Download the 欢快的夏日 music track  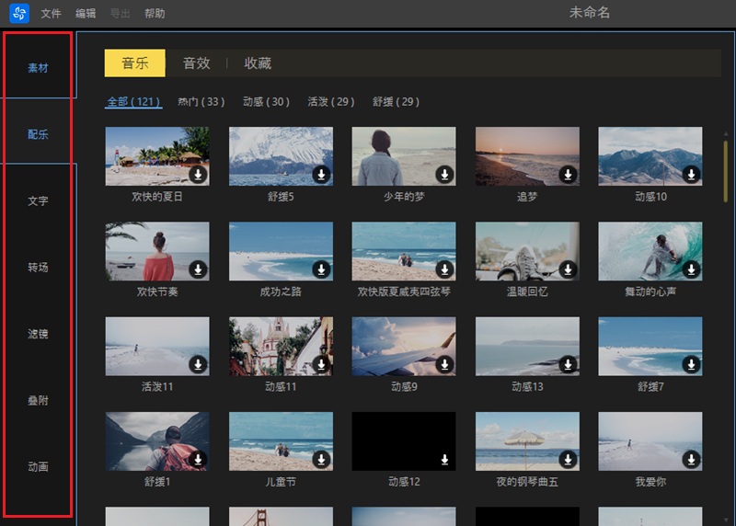(x=198, y=175)
